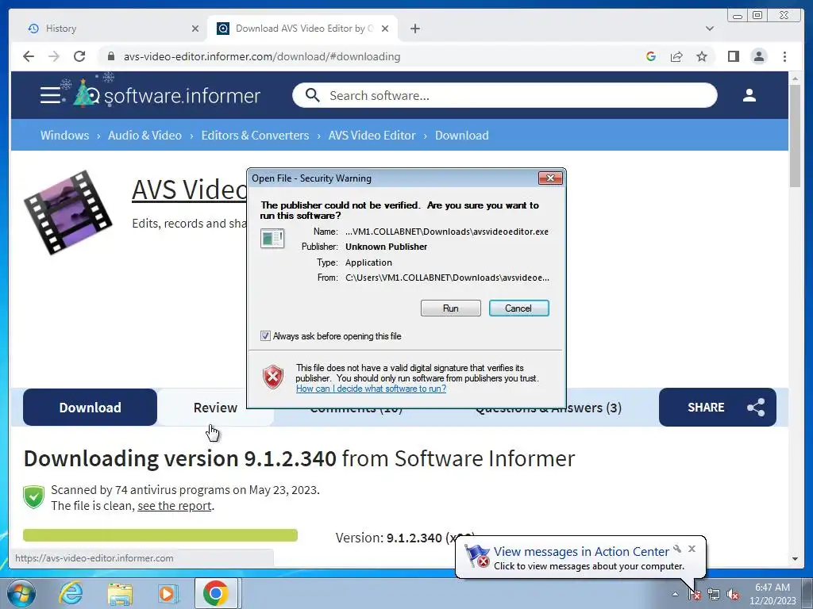Click the network tray icon
The height and width of the screenshot is (609, 813).
[714, 595]
